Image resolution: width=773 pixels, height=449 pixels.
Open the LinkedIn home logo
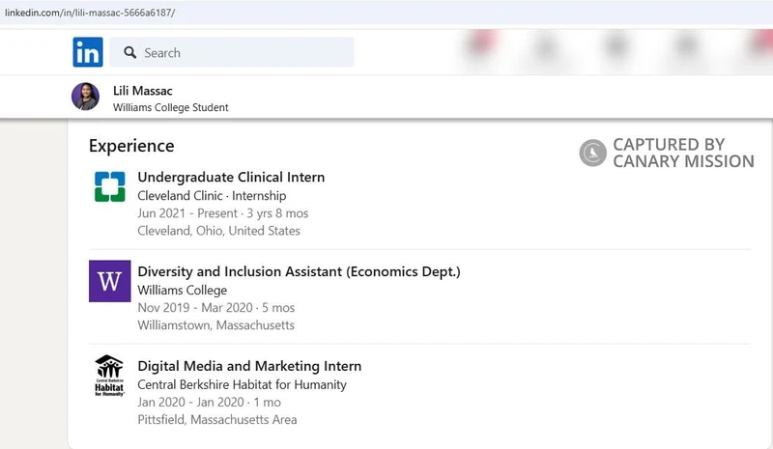click(x=88, y=52)
